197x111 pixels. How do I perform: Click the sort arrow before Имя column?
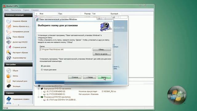[37, 14]
